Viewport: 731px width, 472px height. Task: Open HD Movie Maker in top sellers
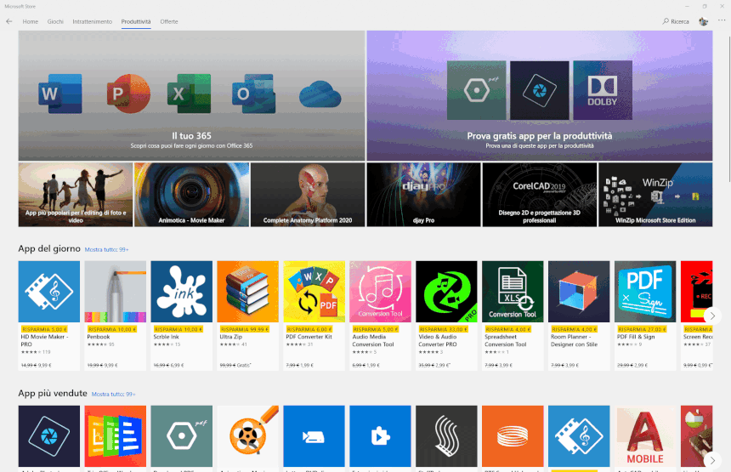tap(579, 436)
